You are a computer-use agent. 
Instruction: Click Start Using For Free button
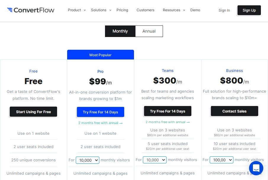tap(33, 112)
